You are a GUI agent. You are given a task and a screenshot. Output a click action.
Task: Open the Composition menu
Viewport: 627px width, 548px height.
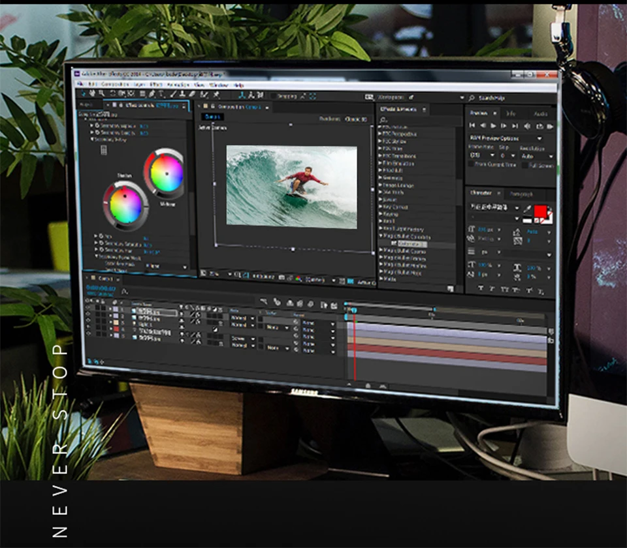pyautogui.click(x=115, y=84)
